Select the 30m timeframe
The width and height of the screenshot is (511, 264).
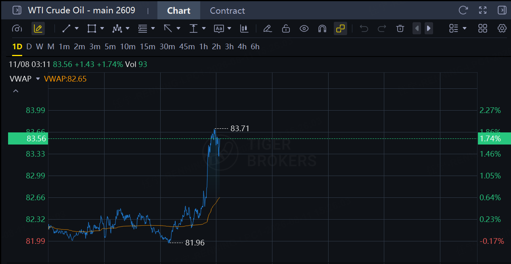[x=167, y=46]
